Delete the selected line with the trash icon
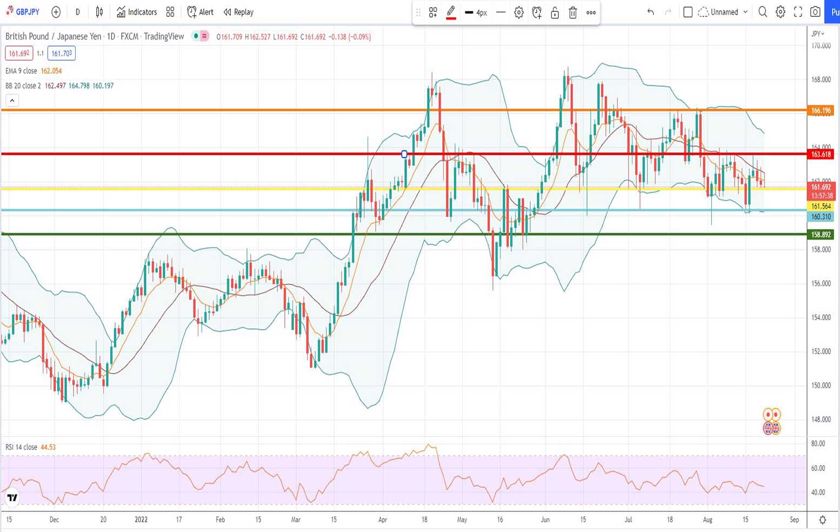The width and height of the screenshot is (840, 532). (x=573, y=12)
